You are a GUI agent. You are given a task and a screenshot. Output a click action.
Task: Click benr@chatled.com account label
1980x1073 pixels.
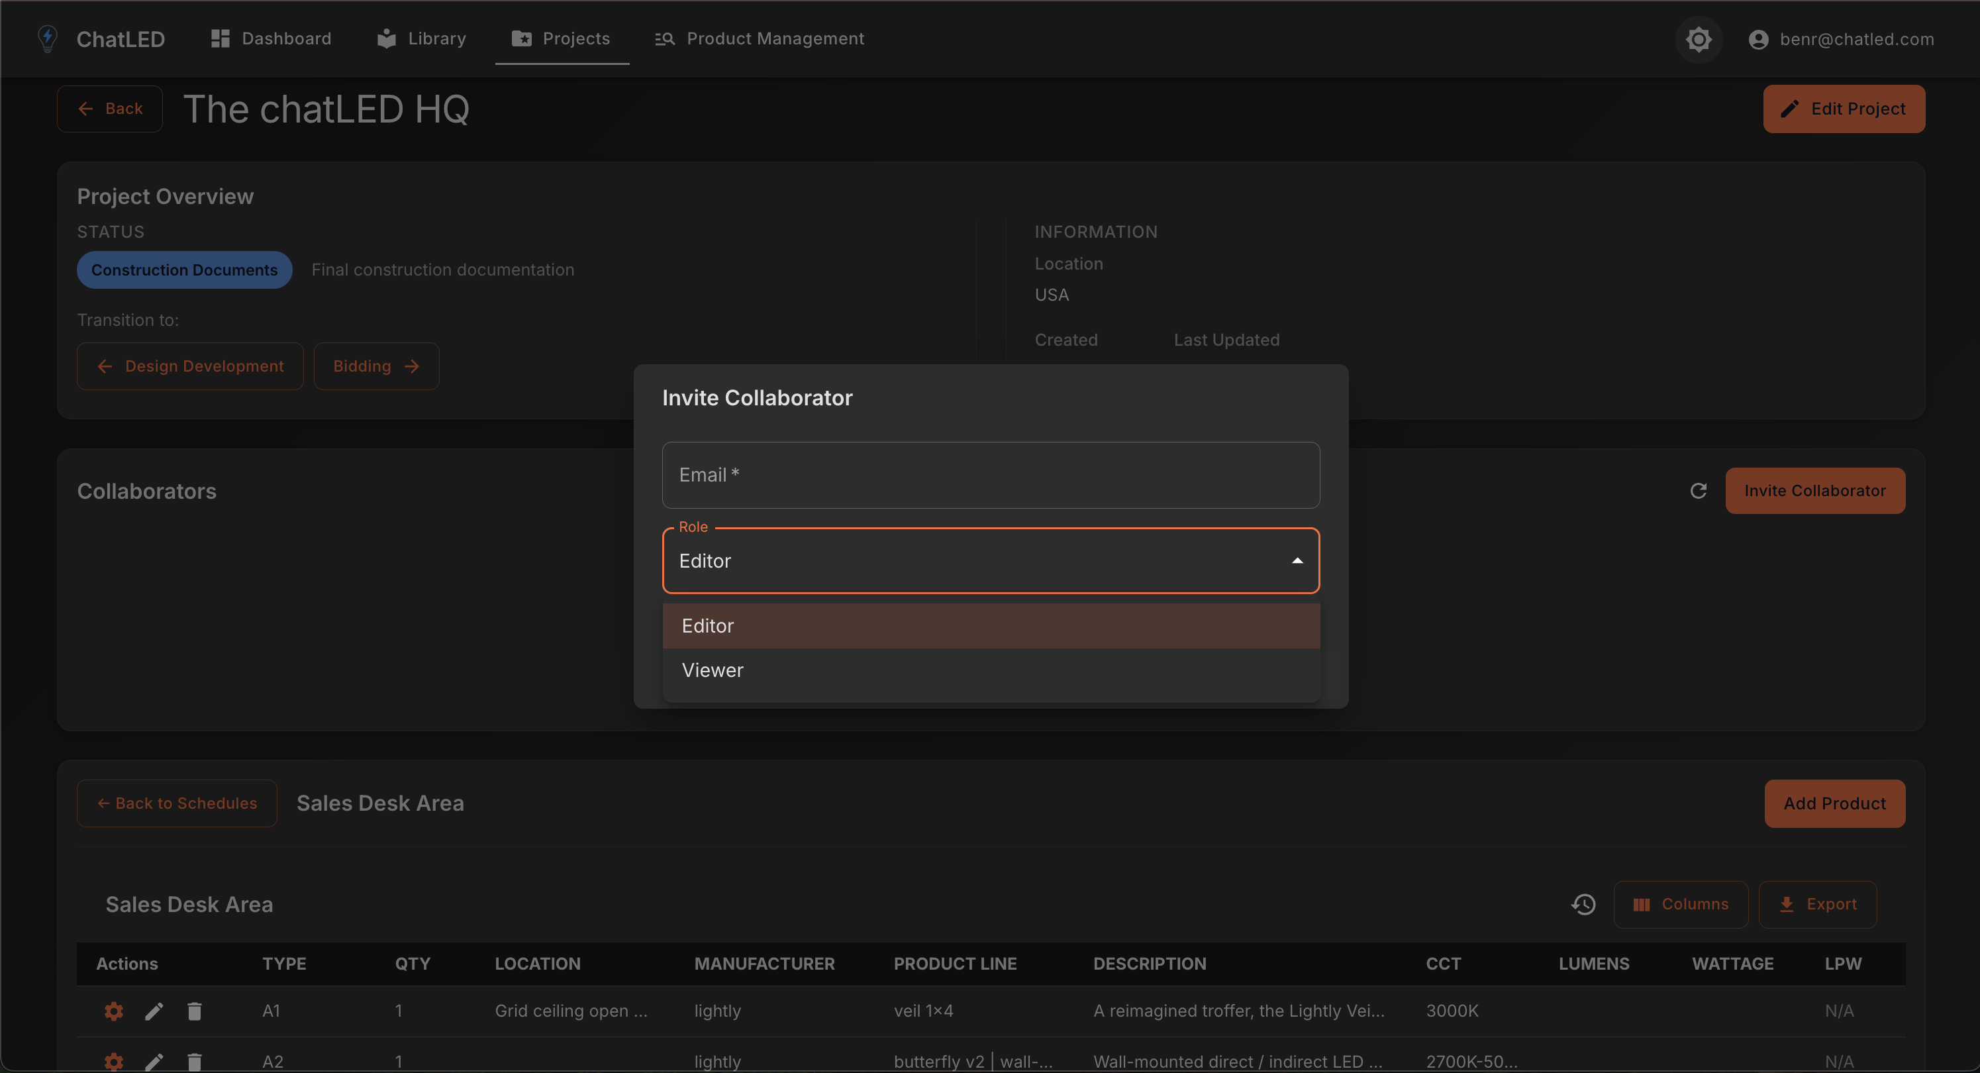click(1856, 39)
